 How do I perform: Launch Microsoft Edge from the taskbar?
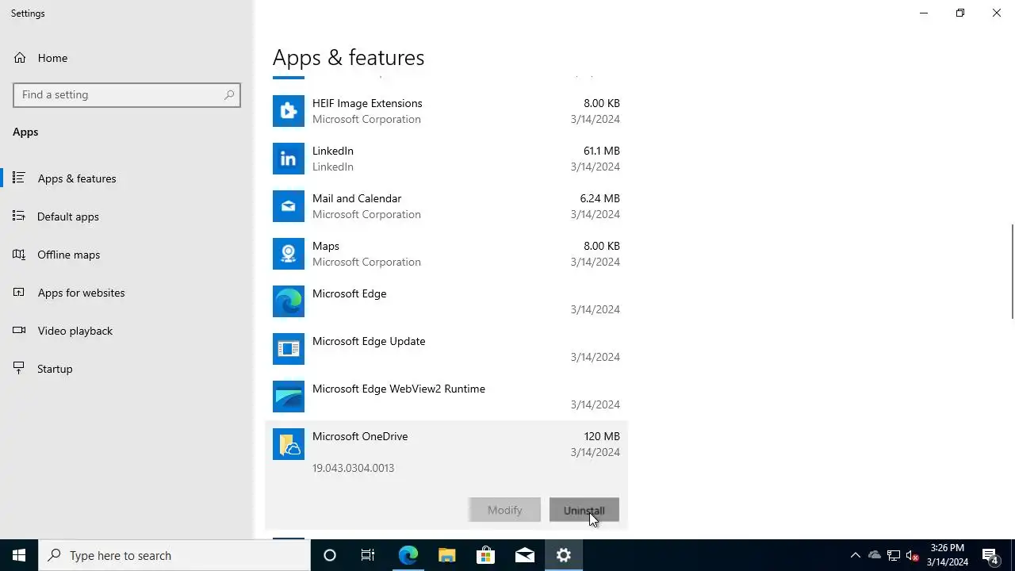point(408,555)
